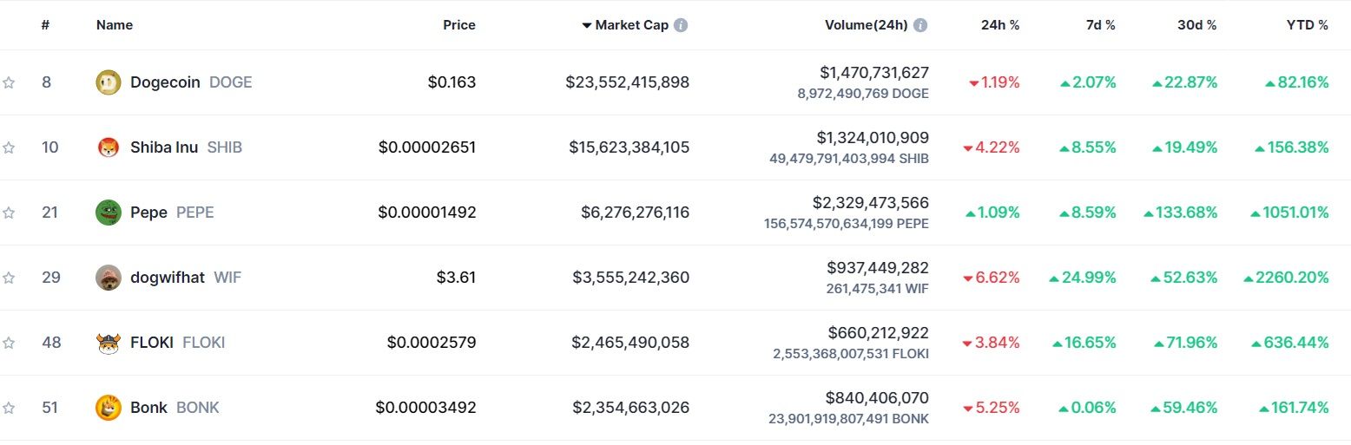Open the dogwifhat WIF name link
The width and height of the screenshot is (1351, 445).
click(x=168, y=278)
